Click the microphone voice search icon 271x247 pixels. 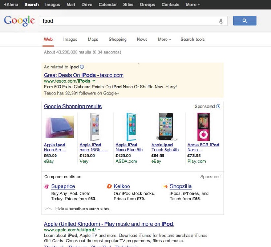pyautogui.click(x=221, y=21)
